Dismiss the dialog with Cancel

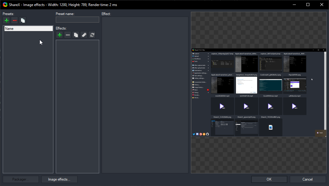coord(307,179)
